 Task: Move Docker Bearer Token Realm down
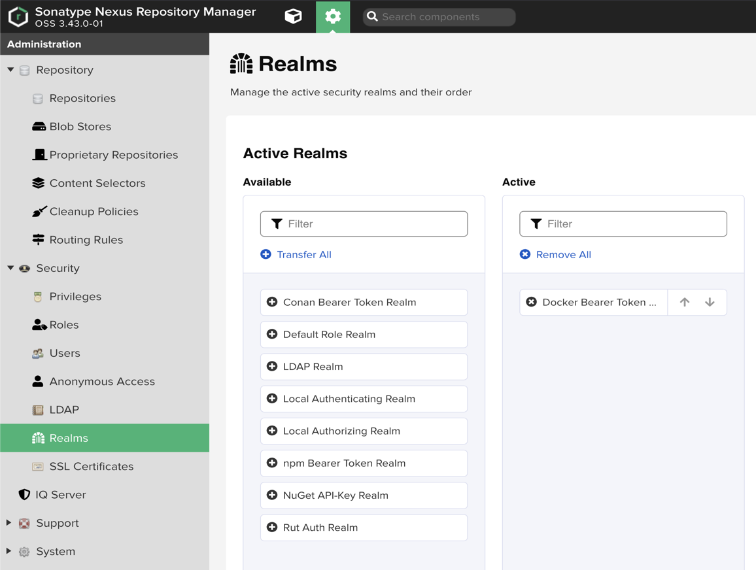click(x=710, y=302)
